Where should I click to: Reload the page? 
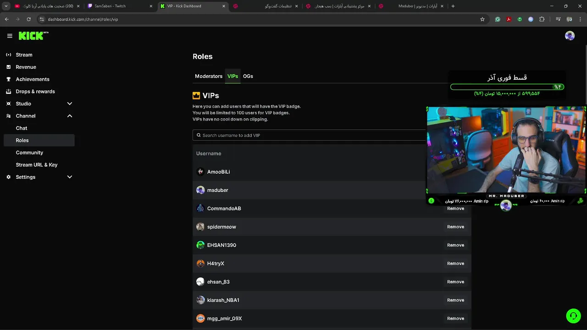tap(28, 19)
